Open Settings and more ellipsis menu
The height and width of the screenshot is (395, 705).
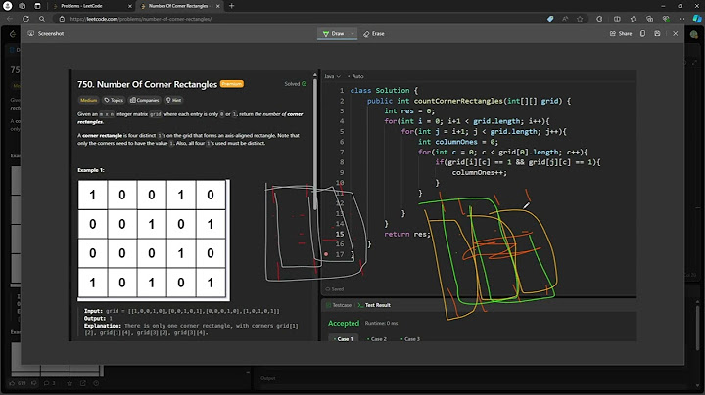tap(682, 19)
